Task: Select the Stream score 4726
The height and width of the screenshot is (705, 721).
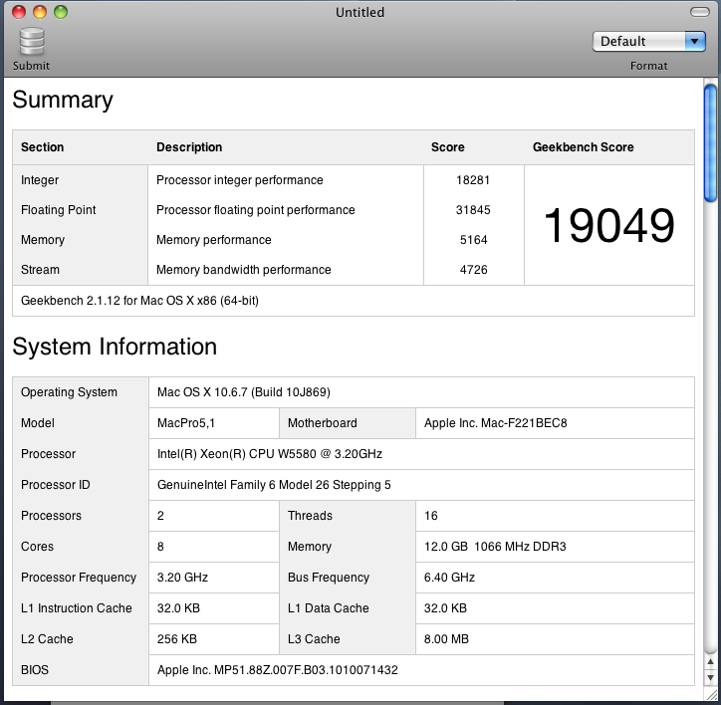Action: pyautogui.click(x=474, y=270)
